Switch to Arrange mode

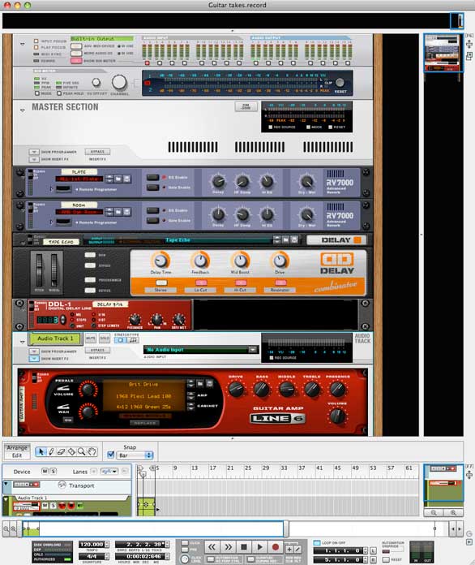click(17, 447)
